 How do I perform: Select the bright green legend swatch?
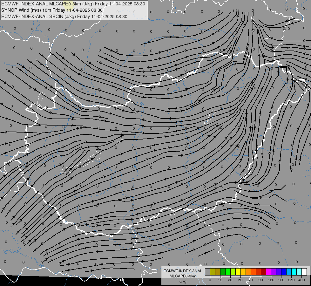click(228, 272)
